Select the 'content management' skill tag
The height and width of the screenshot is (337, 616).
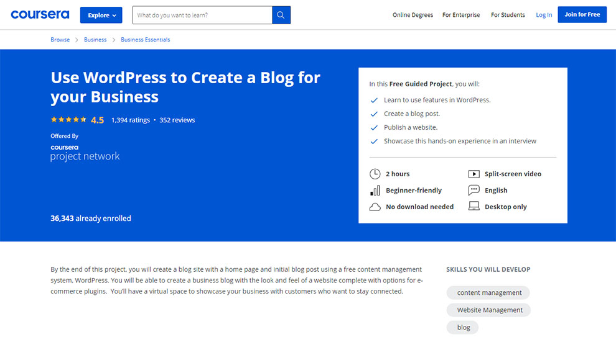point(488,293)
